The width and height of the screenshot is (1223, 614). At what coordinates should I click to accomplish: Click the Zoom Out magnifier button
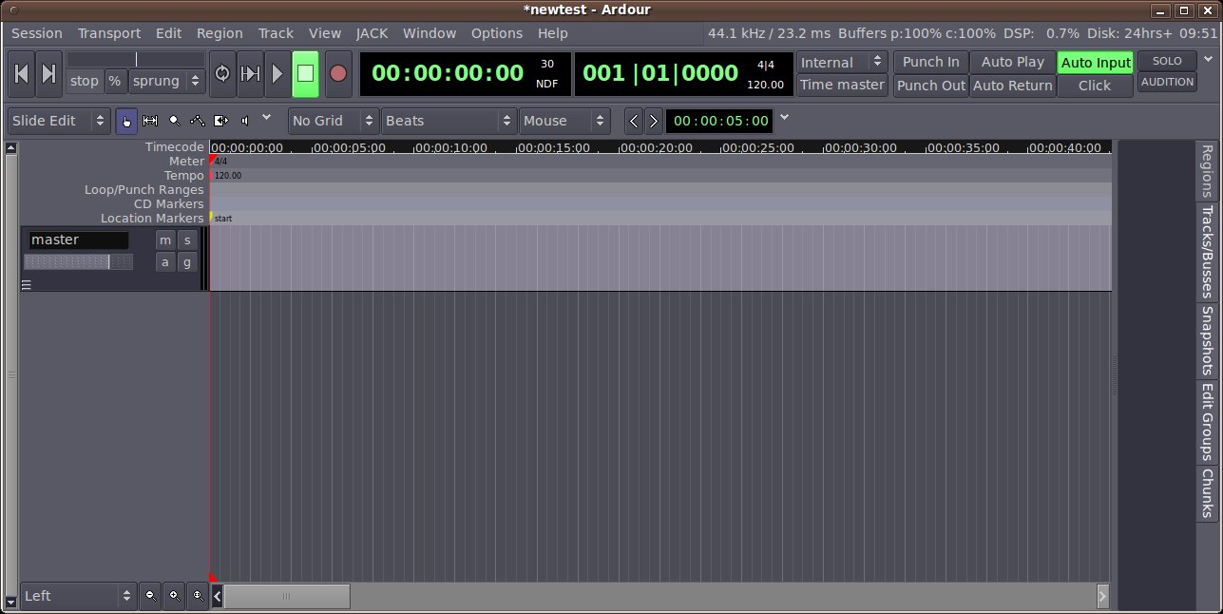pos(150,596)
